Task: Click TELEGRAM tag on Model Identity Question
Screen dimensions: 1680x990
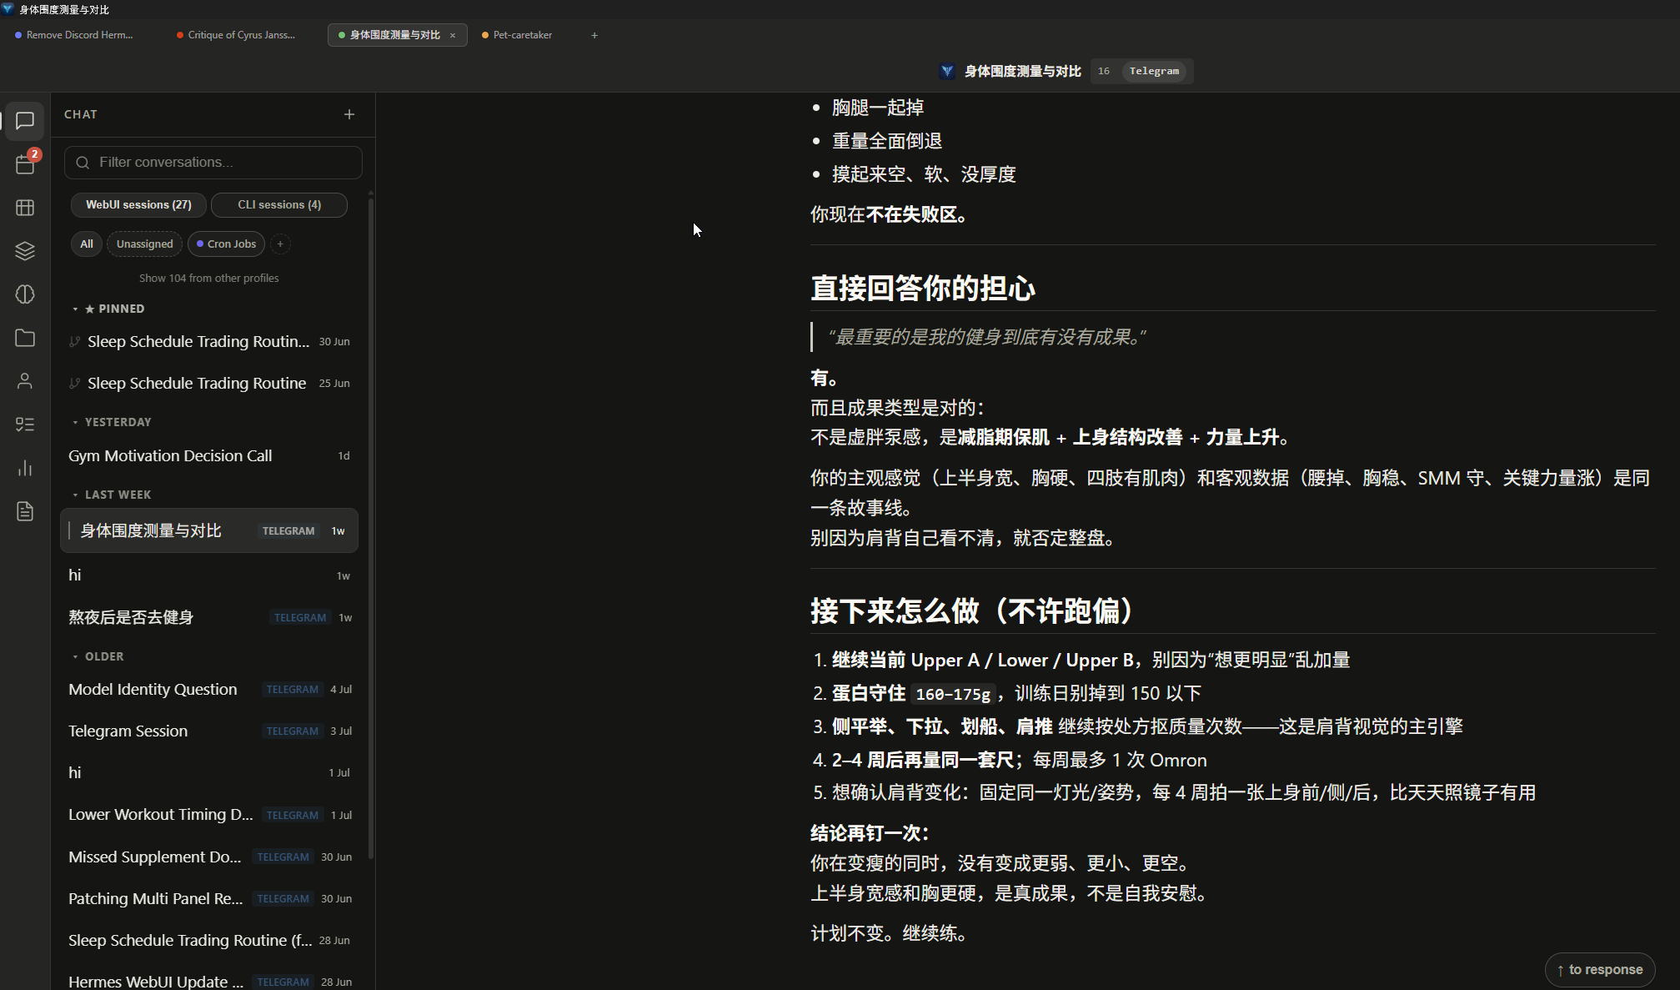Action: 292,689
